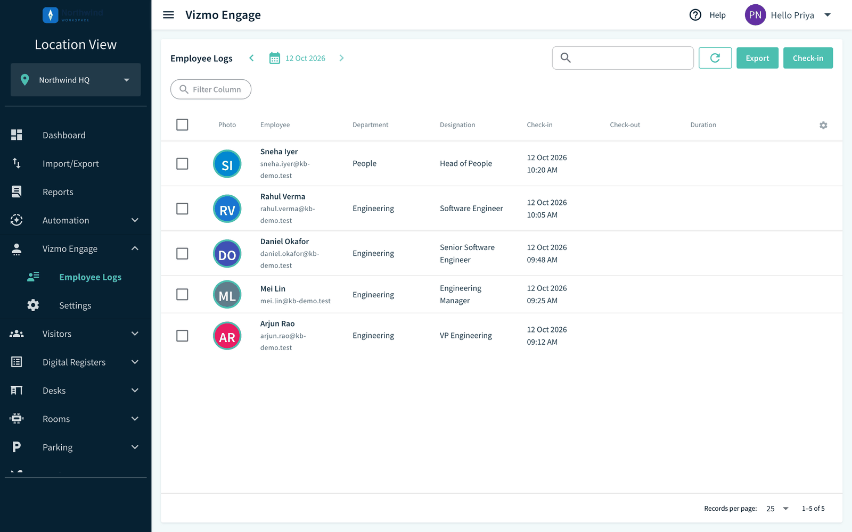Viewport: 852px width, 532px height.
Task: Click Mei Lin's ML avatar
Action: coord(227,294)
